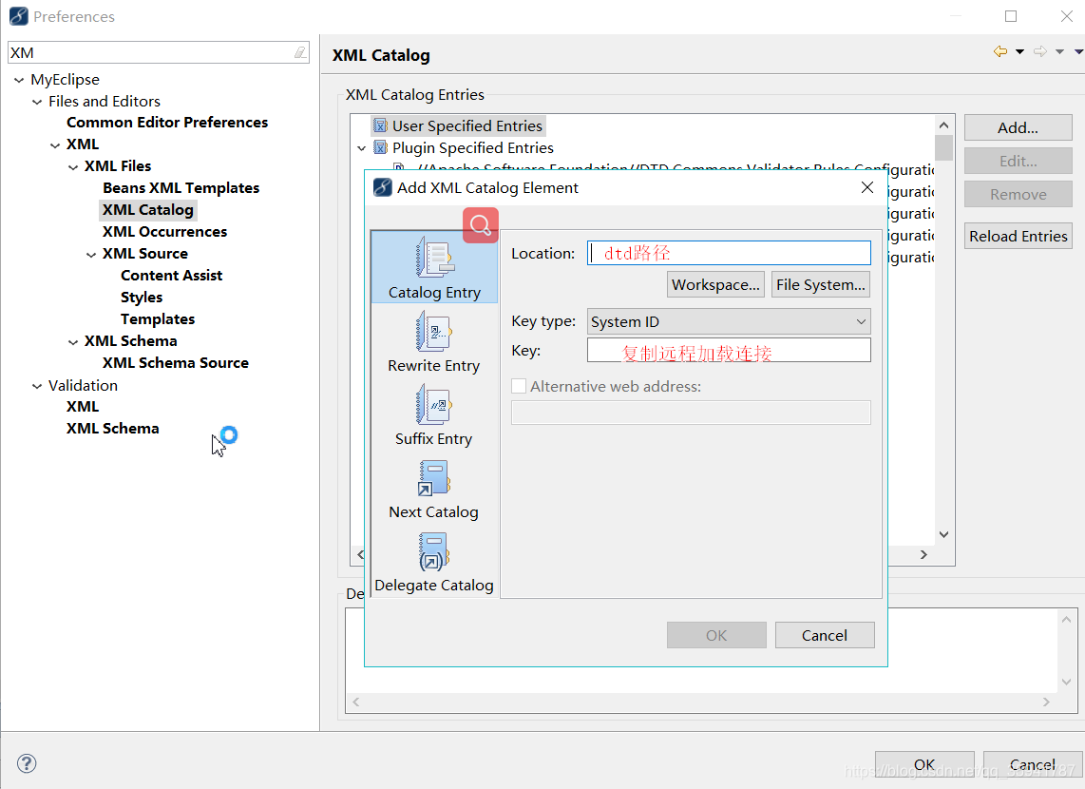Select XML Catalog in tree

pyautogui.click(x=147, y=210)
